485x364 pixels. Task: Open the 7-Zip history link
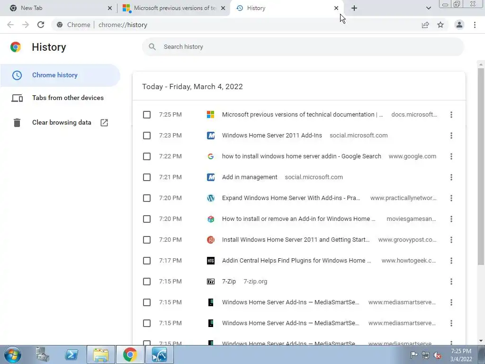tap(229, 282)
